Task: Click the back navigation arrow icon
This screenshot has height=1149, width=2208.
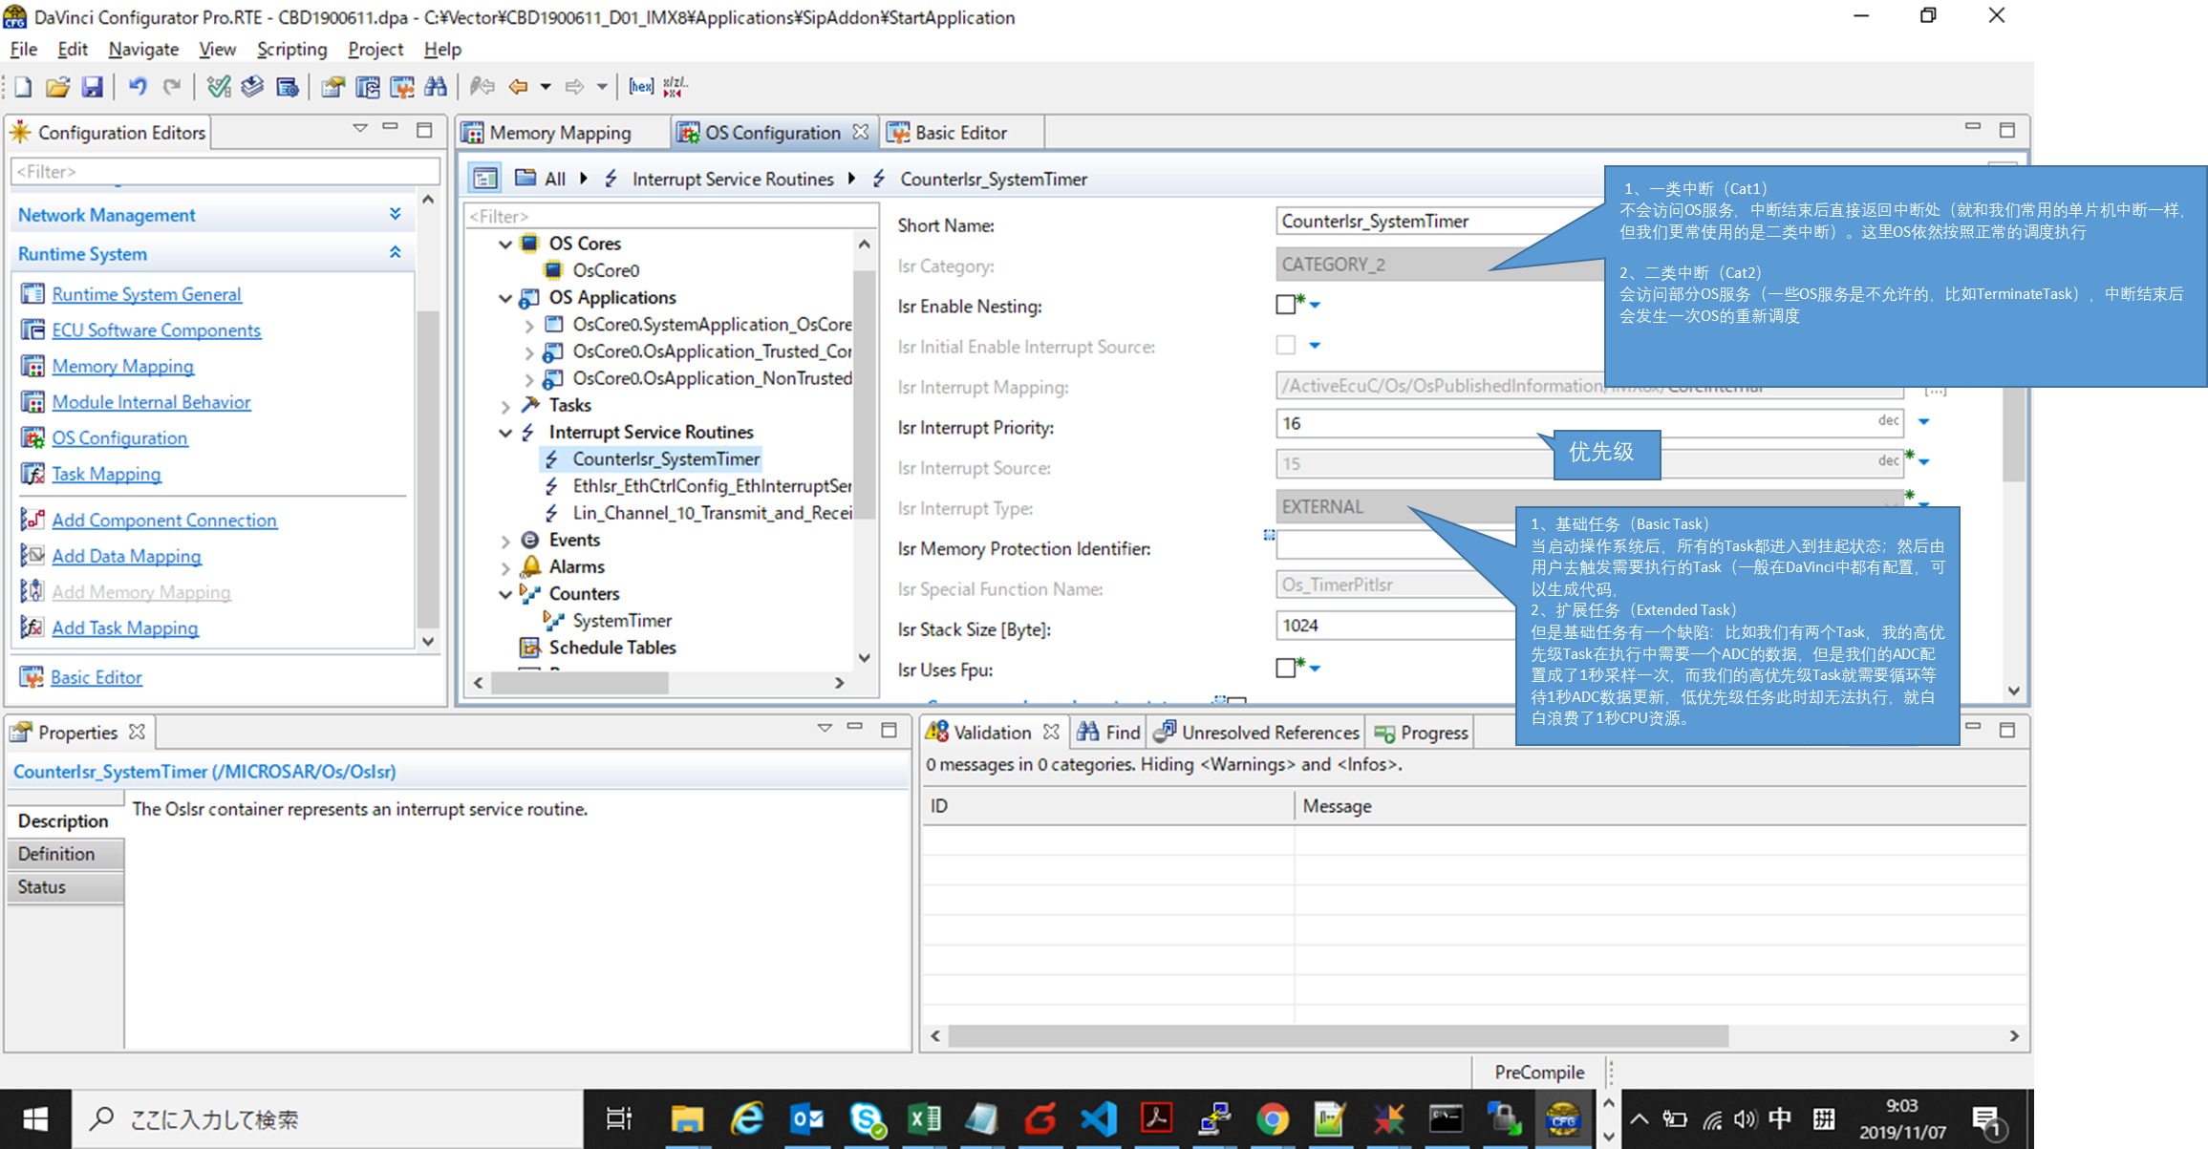Action: pos(518,87)
